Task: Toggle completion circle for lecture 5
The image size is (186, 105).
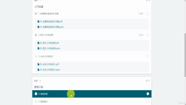Action: point(148,101)
